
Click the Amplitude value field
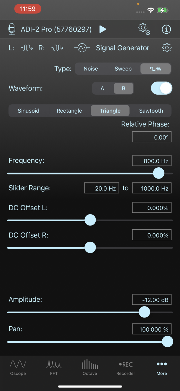[x=152, y=299]
